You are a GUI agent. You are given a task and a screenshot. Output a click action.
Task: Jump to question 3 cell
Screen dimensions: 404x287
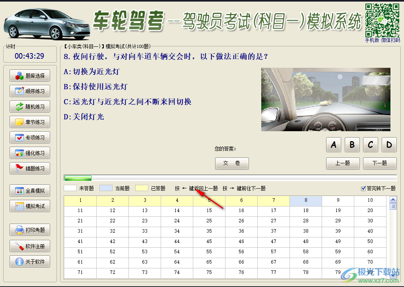145,201
